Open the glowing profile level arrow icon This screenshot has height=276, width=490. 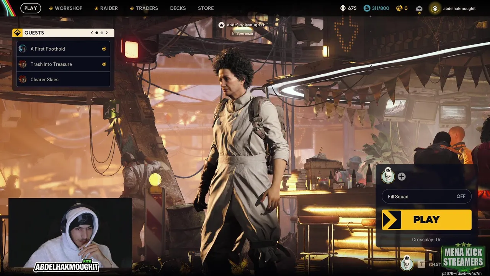435,8
